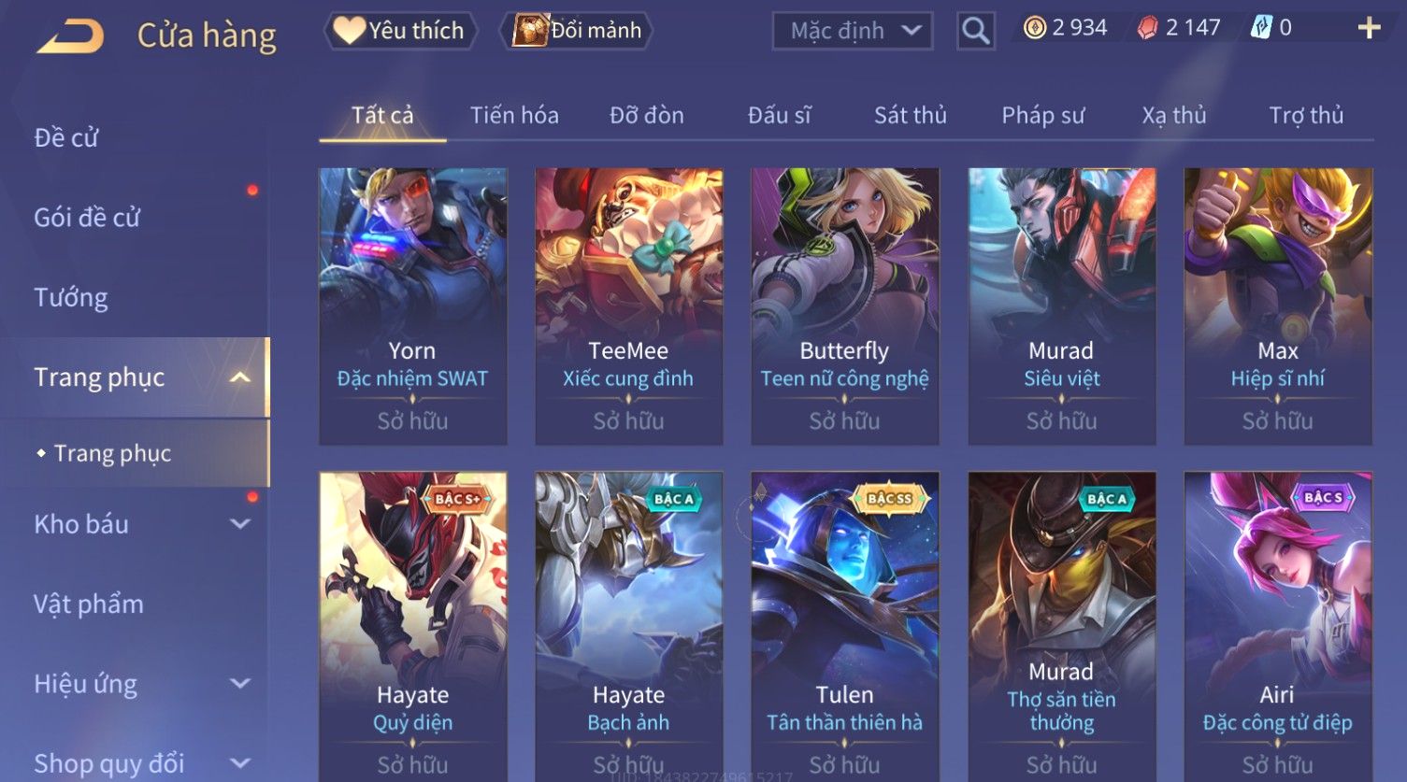Tap the gold coin currency icon

(x=1034, y=28)
